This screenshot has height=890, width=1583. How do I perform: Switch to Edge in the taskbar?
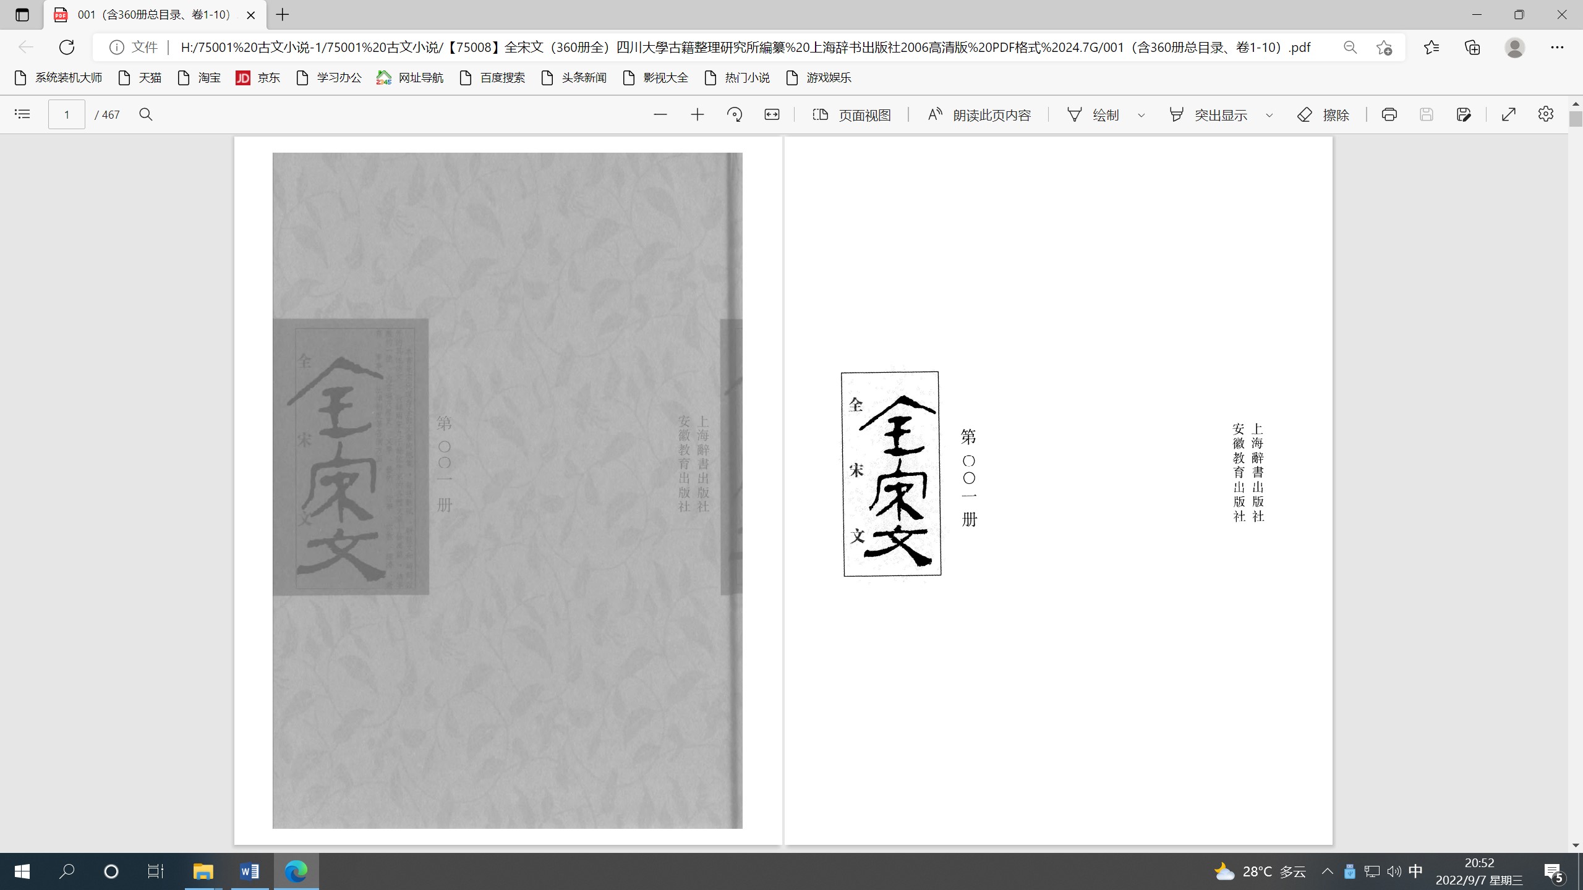296,871
